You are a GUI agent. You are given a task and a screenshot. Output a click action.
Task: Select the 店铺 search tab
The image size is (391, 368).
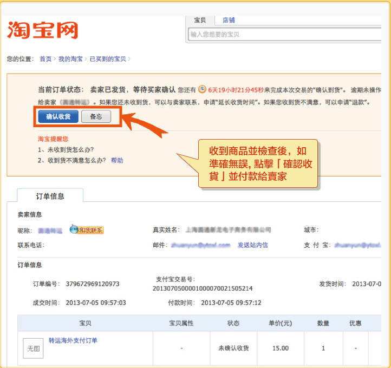pos(229,20)
